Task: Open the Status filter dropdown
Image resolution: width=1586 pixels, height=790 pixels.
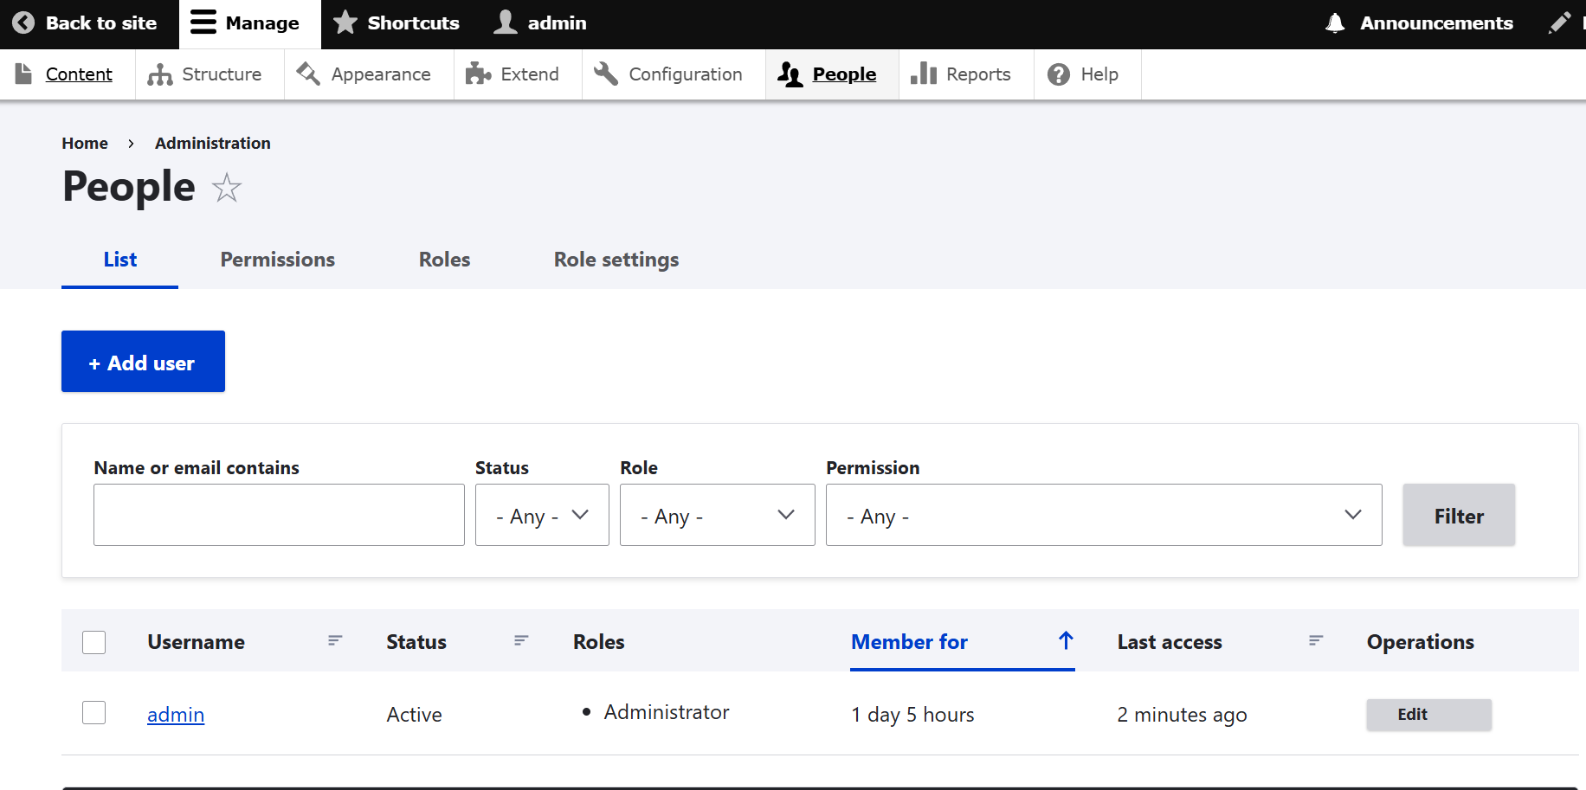Action: (542, 515)
